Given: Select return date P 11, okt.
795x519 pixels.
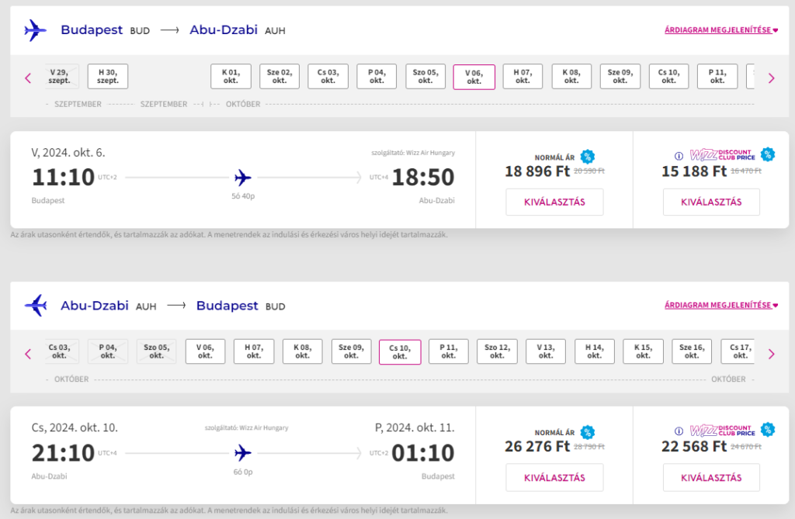Looking at the screenshot, I should pyautogui.click(x=448, y=351).
